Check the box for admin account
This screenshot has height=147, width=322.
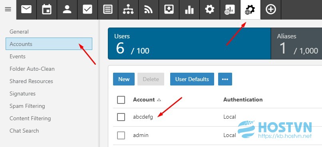pos(121,135)
